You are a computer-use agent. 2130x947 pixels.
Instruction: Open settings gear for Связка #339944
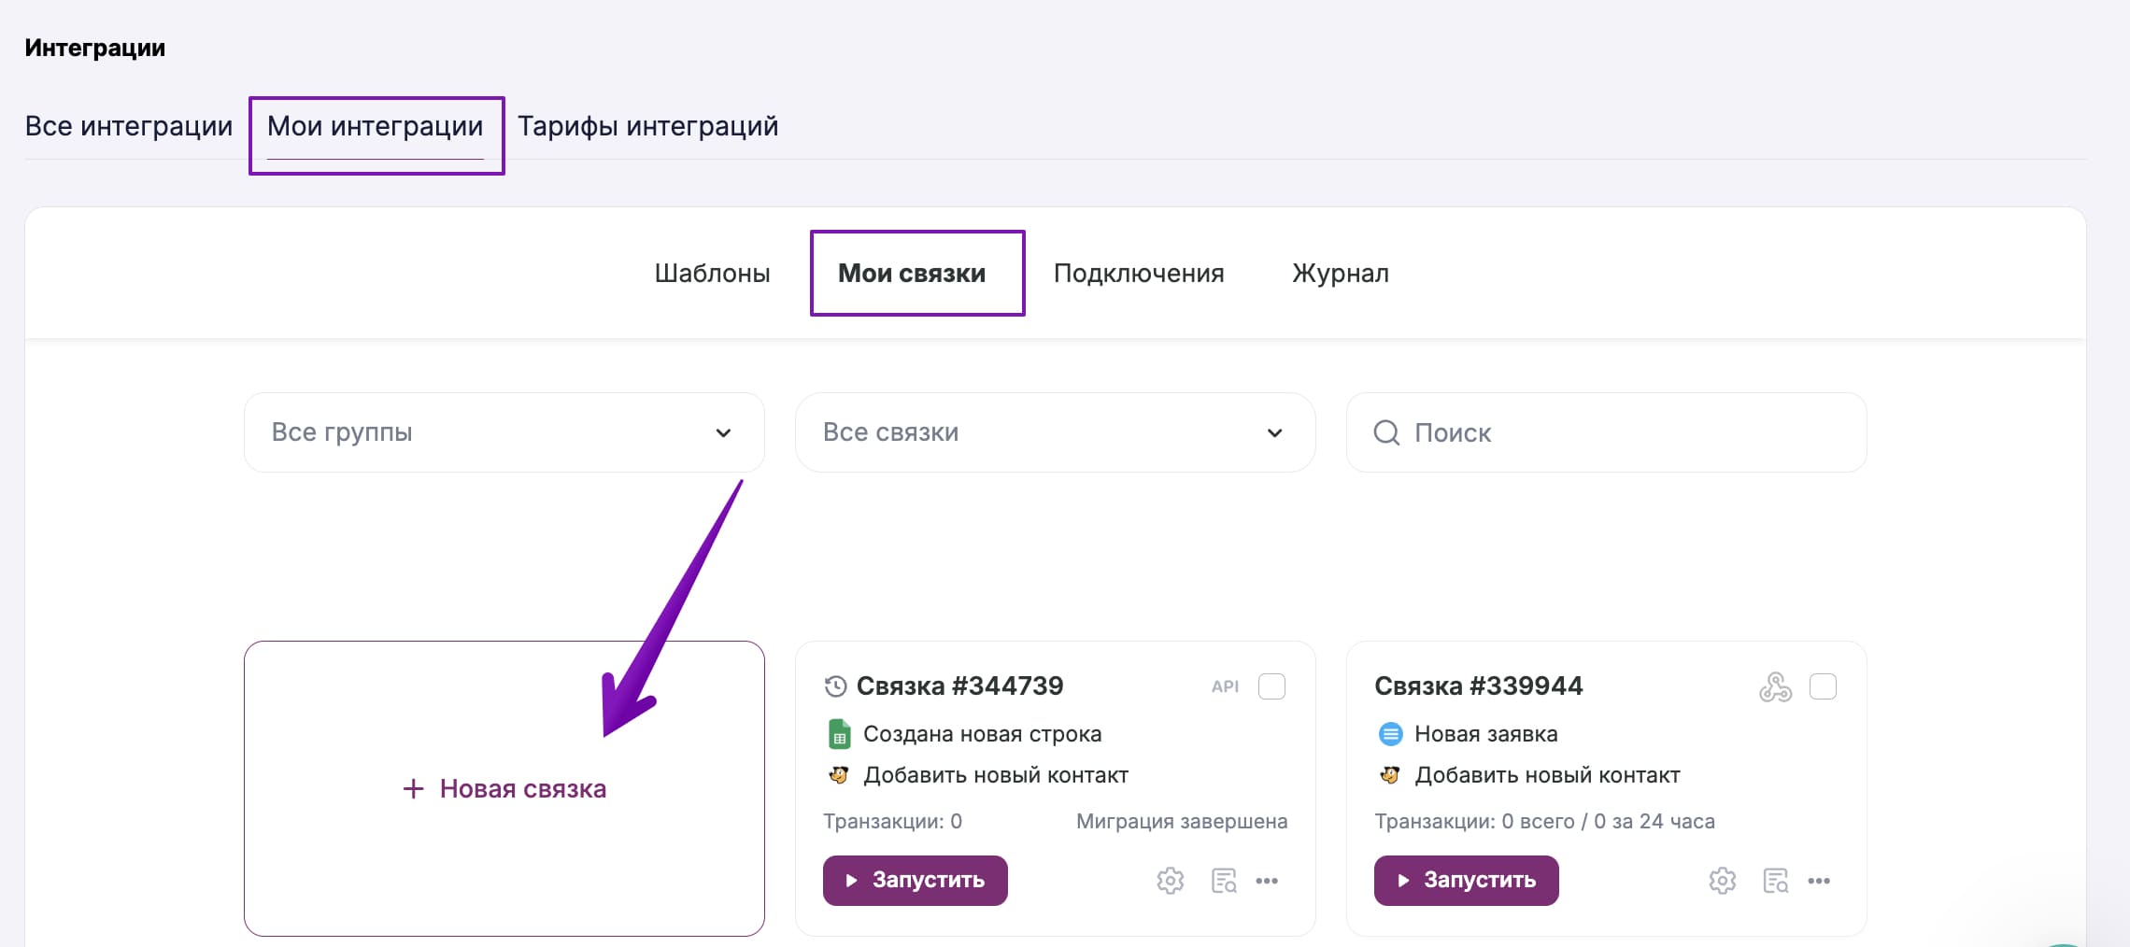[1722, 881]
